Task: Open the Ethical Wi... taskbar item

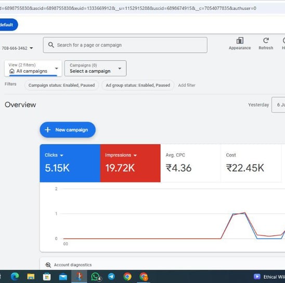Action: coord(269,277)
